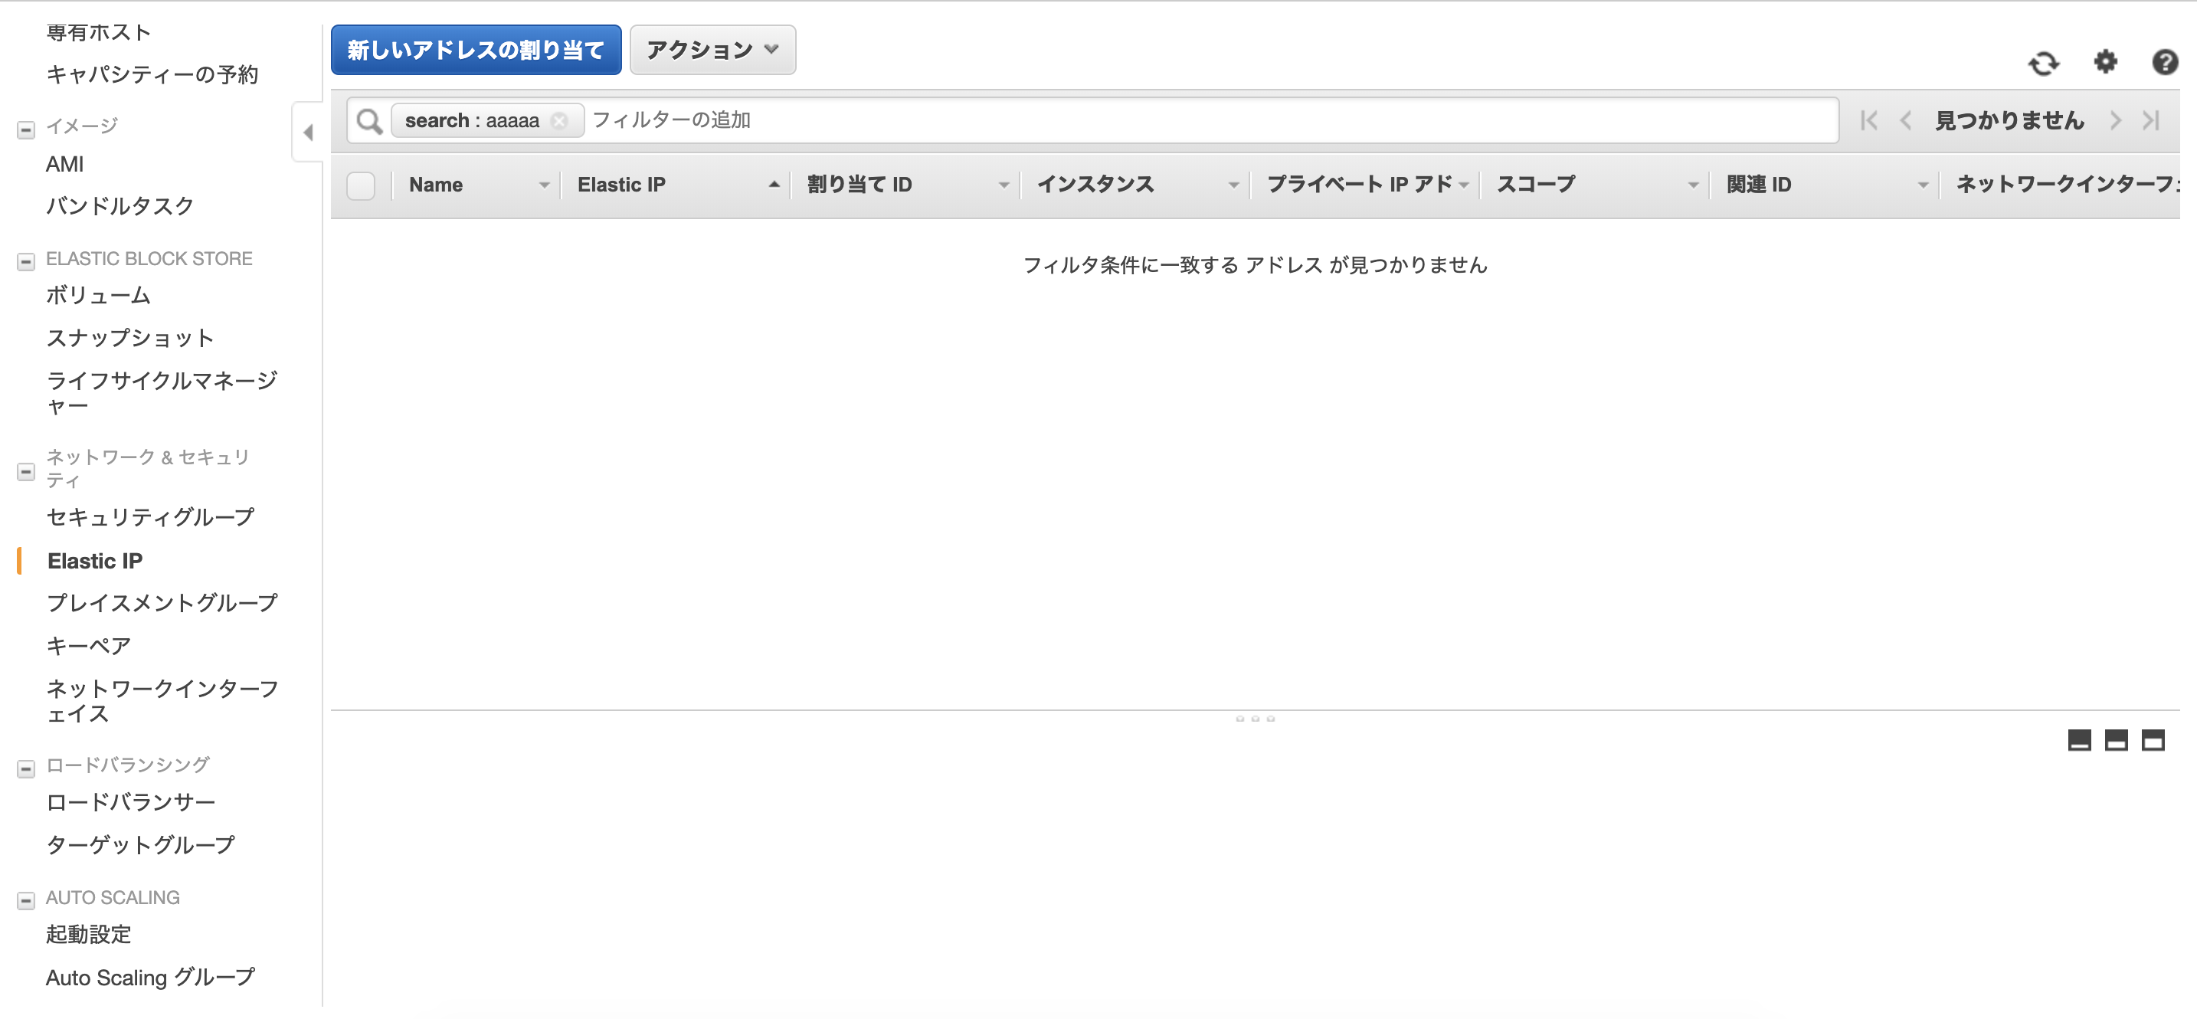
Task: Open the スコープ column dropdown arrow
Action: tap(1693, 185)
